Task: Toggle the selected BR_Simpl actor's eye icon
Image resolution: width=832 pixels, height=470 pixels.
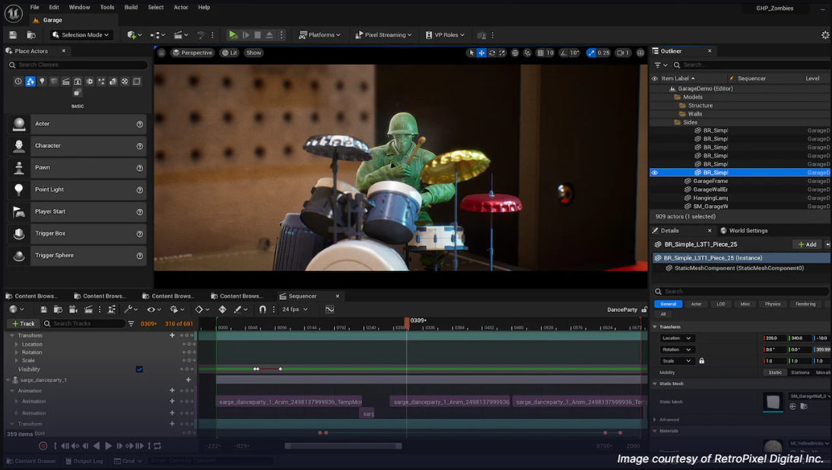Action: pyautogui.click(x=655, y=172)
